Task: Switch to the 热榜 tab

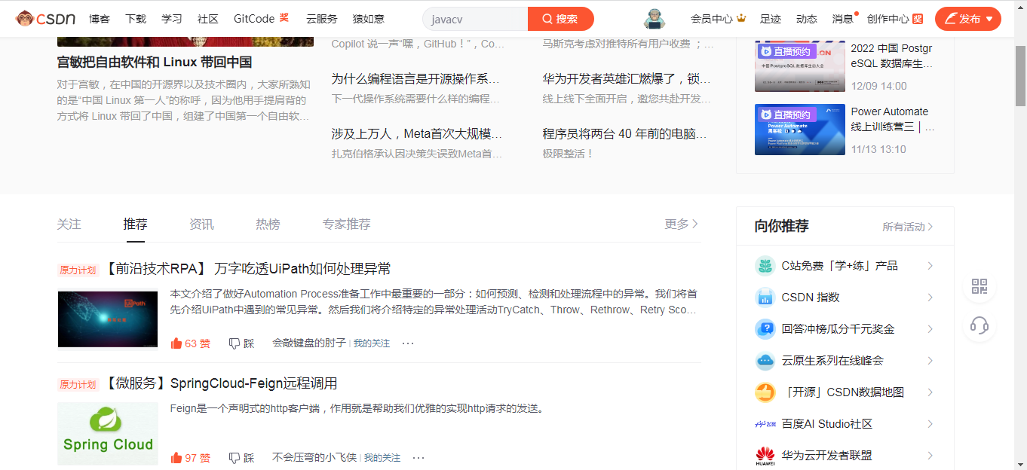Action: click(268, 224)
